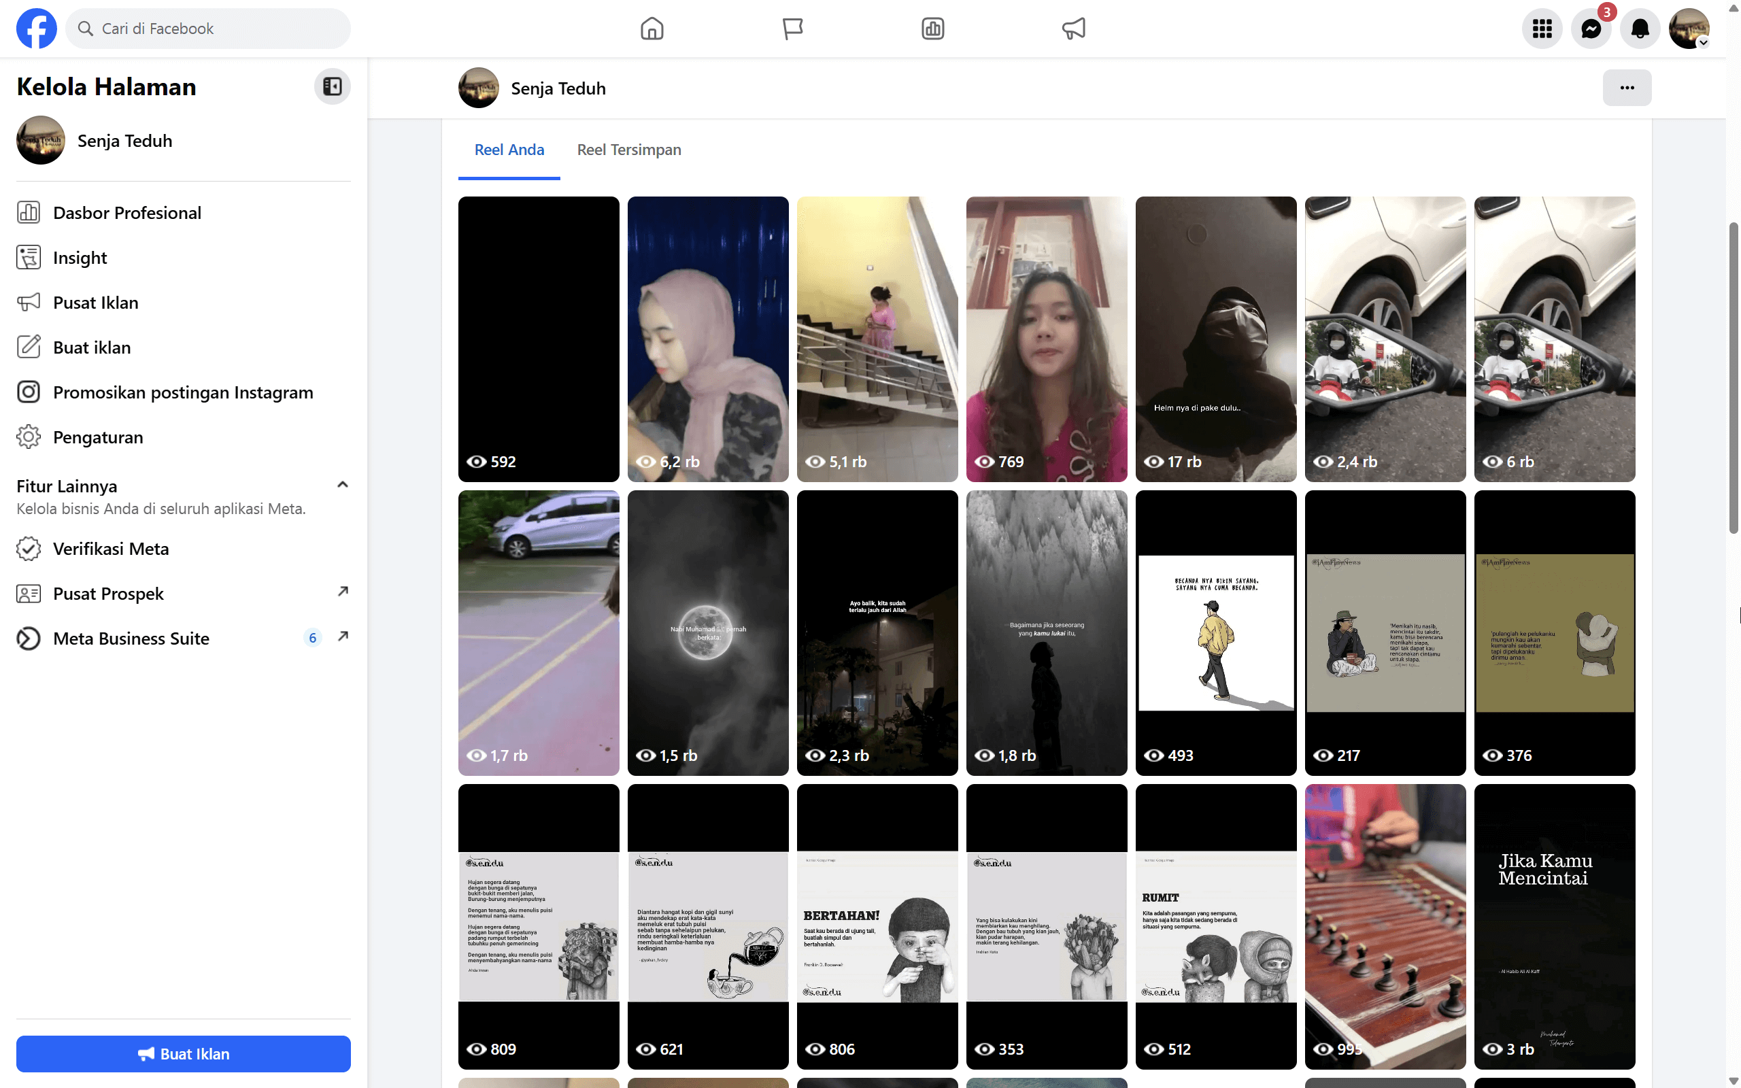1741x1088 pixels.
Task: Open the Ads chart icon in top navigation
Action: coord(932,28)
